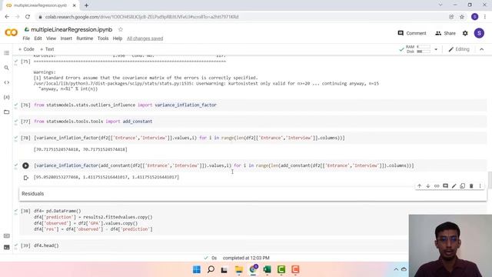
Task: Click the Colab logo
Action: 12,32
